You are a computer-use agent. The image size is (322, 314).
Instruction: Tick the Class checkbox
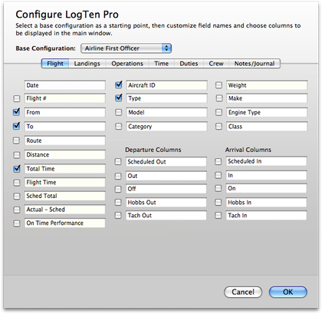219,126
